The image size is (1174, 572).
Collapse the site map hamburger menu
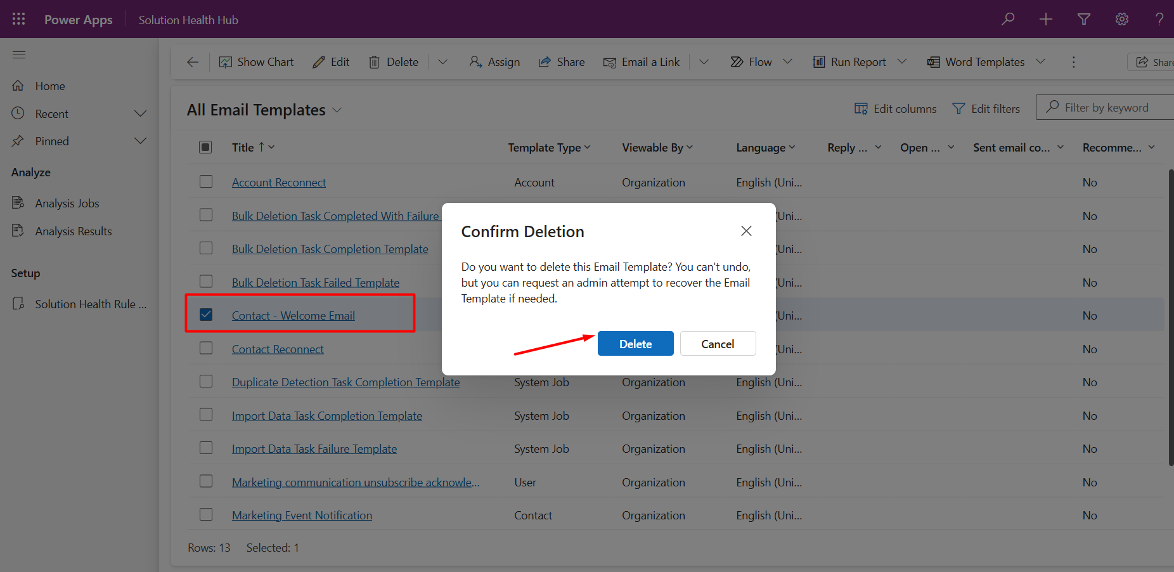(19, 55)
